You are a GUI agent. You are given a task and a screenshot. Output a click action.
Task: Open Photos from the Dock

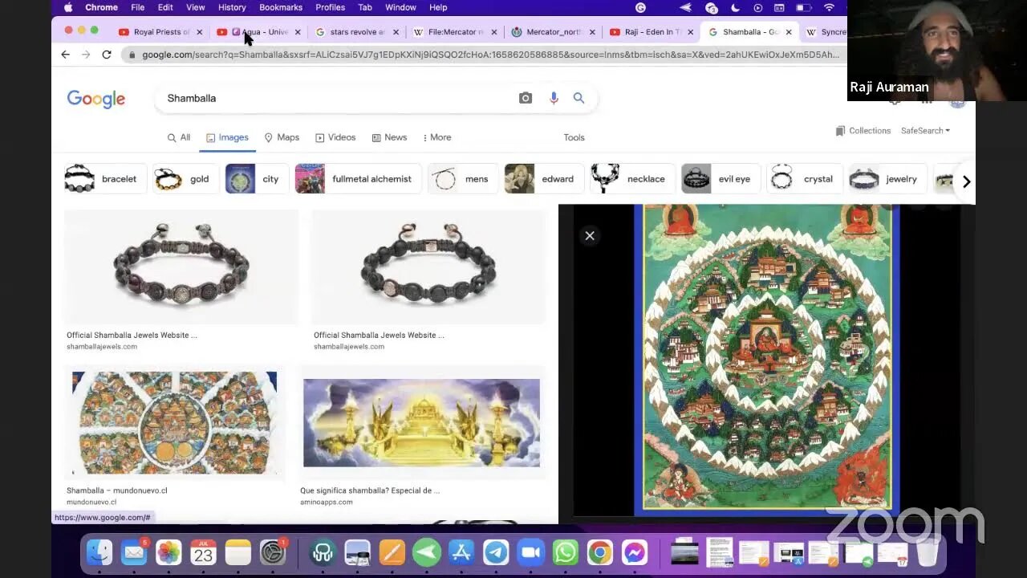click(168, 552)
